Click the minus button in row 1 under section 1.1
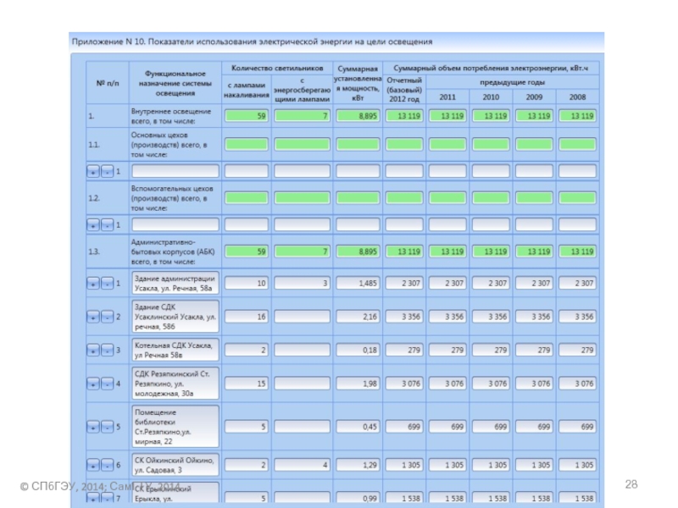Image resolution: width=678 pixels, height=508 pixels. (x=107, y=171)
